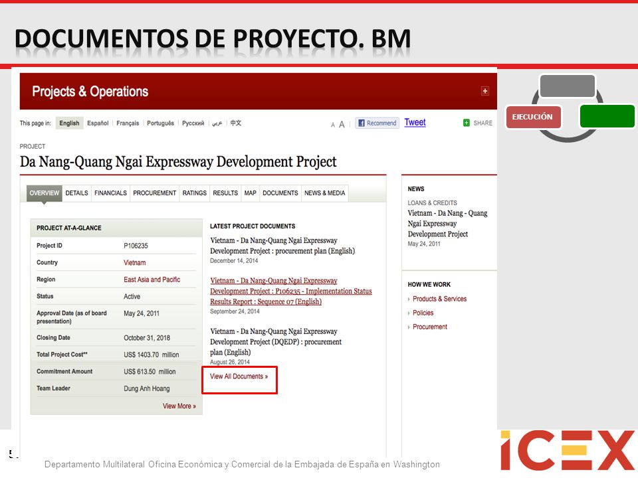
Task: Open the Tweet link
Action: coord(415,122)
